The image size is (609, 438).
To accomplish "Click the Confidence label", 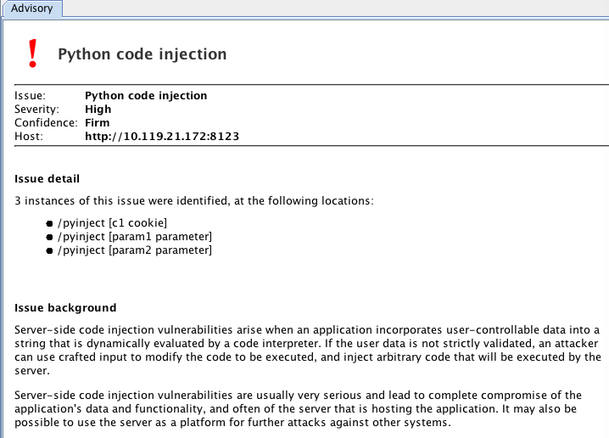I will point(46,123).
